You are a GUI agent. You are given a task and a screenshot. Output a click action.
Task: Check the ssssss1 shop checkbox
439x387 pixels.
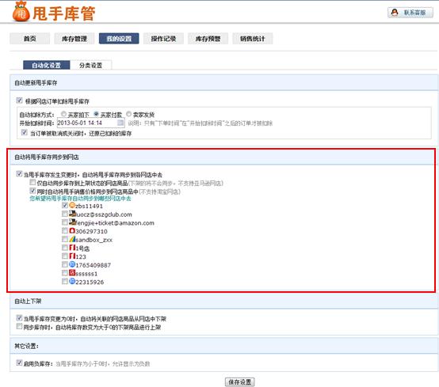(x=65, y=272)
